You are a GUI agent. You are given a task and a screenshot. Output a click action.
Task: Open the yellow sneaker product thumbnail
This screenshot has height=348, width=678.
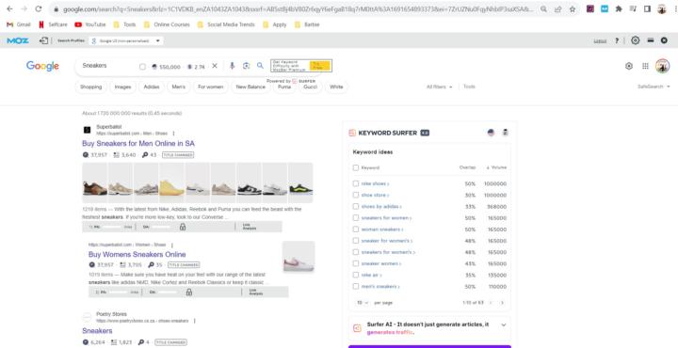pos(171,183)
